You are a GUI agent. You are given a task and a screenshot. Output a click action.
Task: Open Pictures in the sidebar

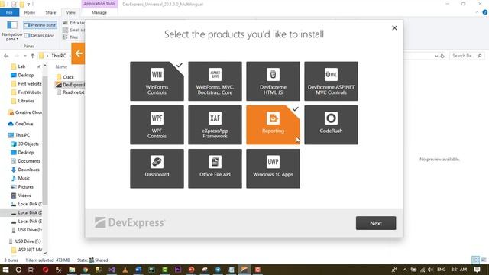tap(25, 186)
